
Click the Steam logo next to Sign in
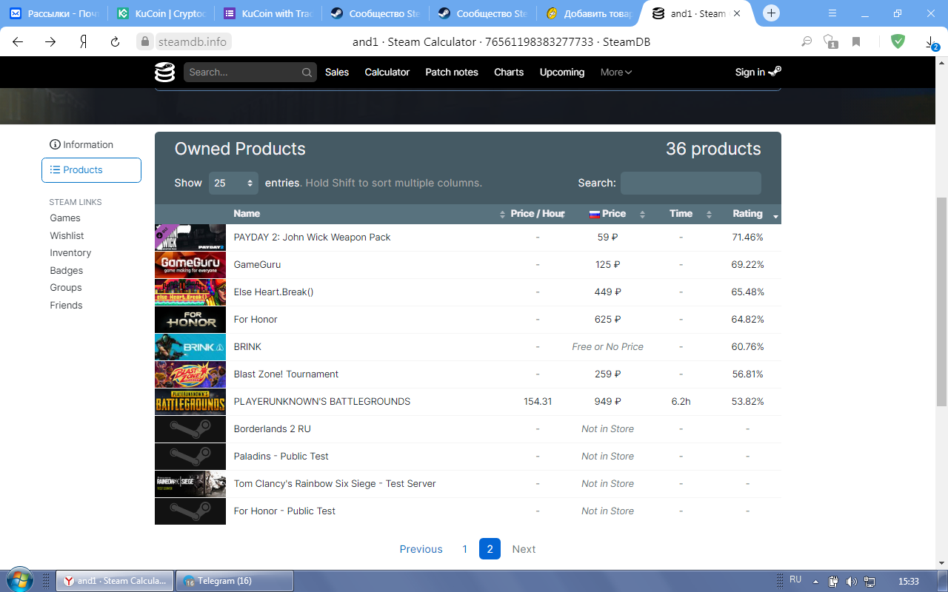click(x=775, y=71)
